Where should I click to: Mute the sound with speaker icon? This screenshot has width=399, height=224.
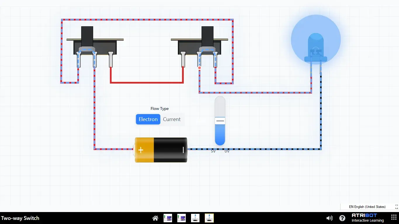pyautogui.click(x=329, y=218)
